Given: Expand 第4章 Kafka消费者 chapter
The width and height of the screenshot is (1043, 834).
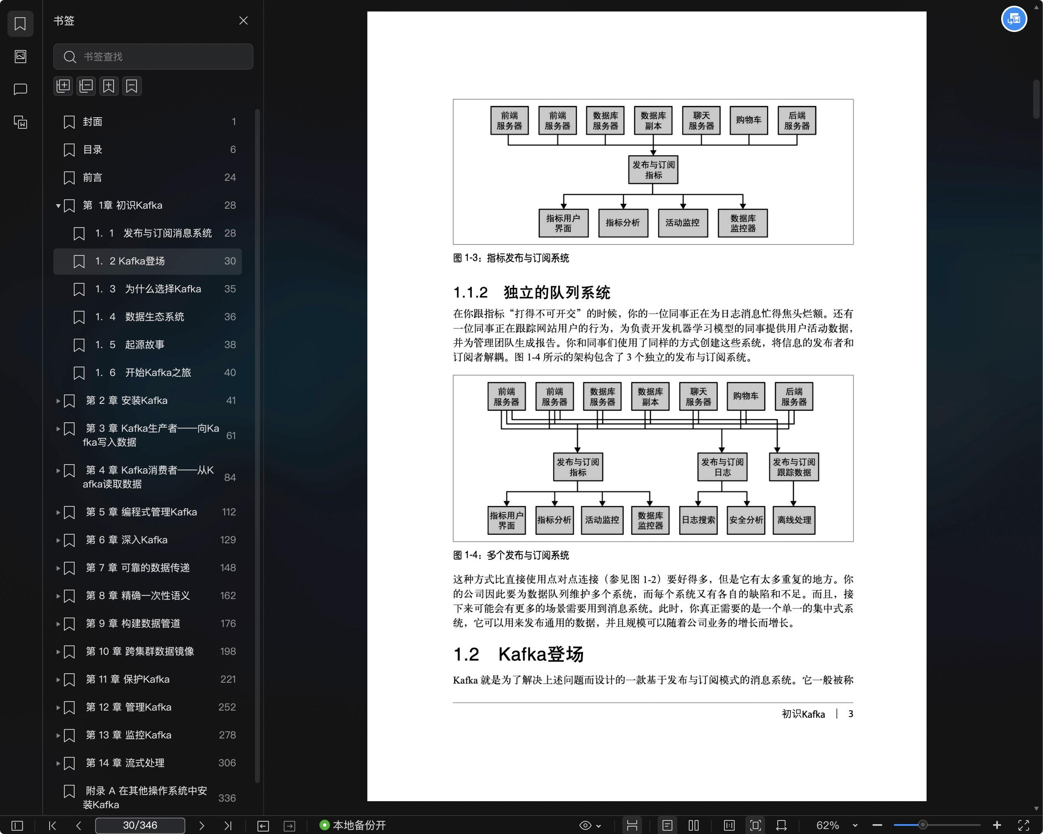Looking at the screenshot, I should (x=58, y=470).
